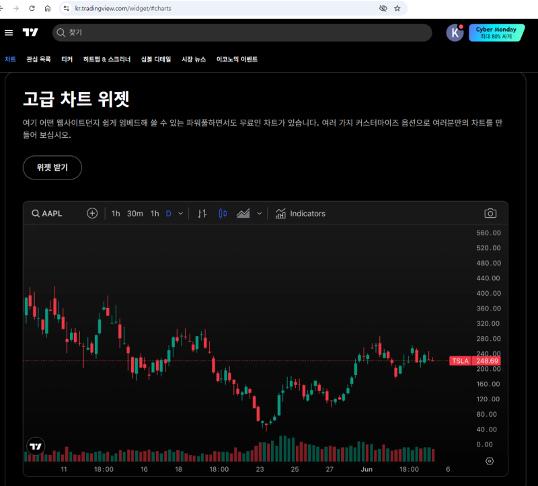Open the Cyber Monday promotion banner
The width and height of the screenshot is (538, 486).
coord(496,32)
